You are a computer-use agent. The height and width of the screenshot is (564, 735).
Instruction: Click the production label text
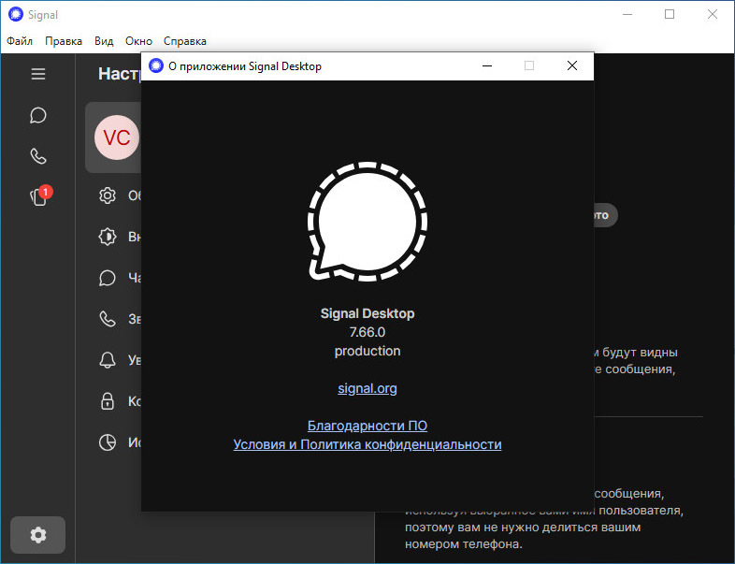click(367, 351)
